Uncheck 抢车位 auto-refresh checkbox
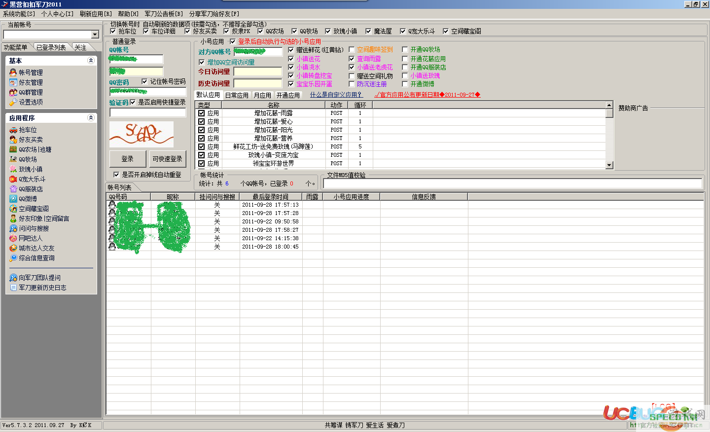Image resolution: width=710 pixels, height=432 pixels. (x=113, y=31)
